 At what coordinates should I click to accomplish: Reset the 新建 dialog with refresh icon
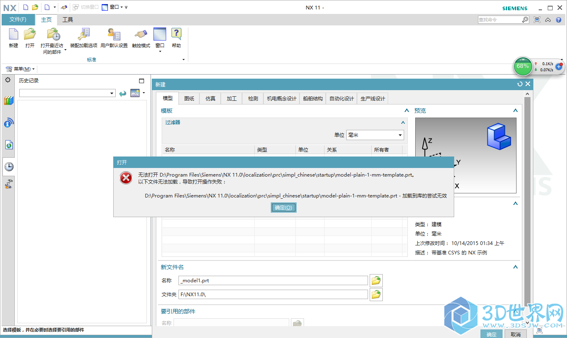click(520, 84)
